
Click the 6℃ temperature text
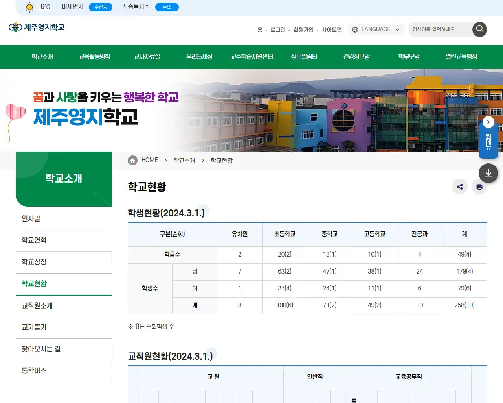point(45,7)
